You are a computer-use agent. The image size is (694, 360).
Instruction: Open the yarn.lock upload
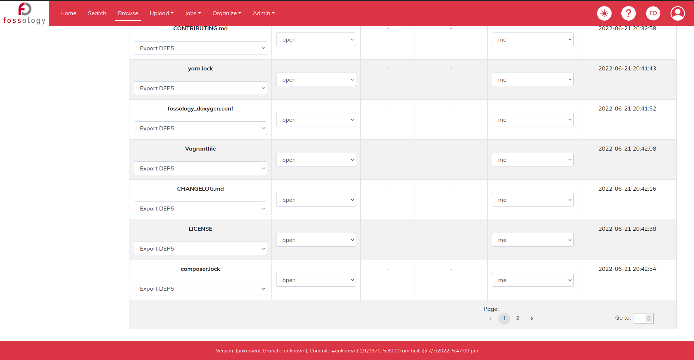pyautogui.click(x=200, y=69)
